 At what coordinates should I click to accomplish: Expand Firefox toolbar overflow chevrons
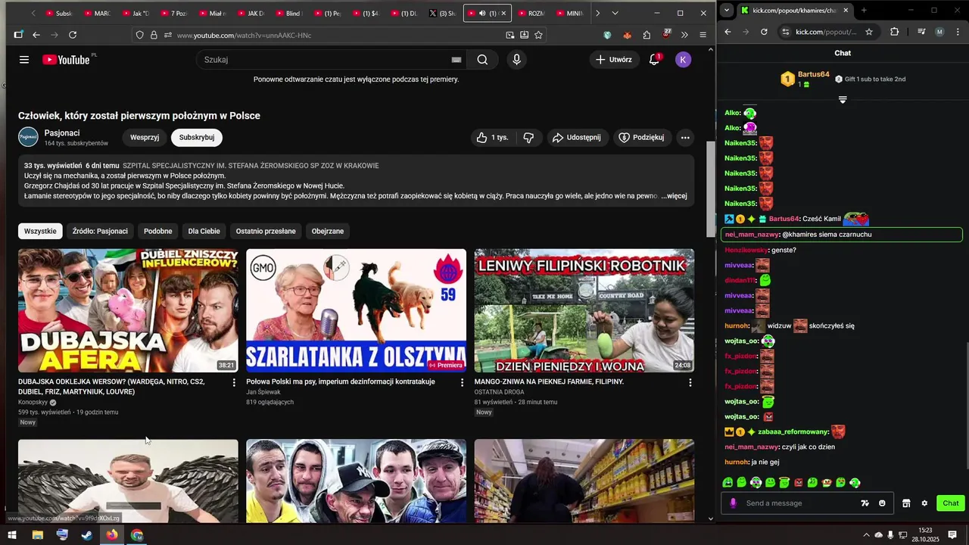coord(684,35)
